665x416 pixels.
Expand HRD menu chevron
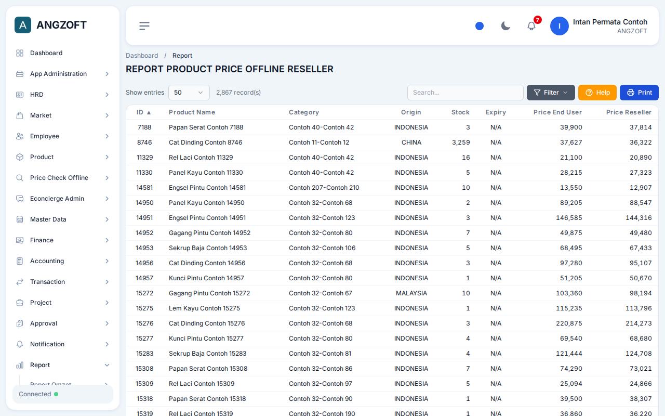coord(107,95)
